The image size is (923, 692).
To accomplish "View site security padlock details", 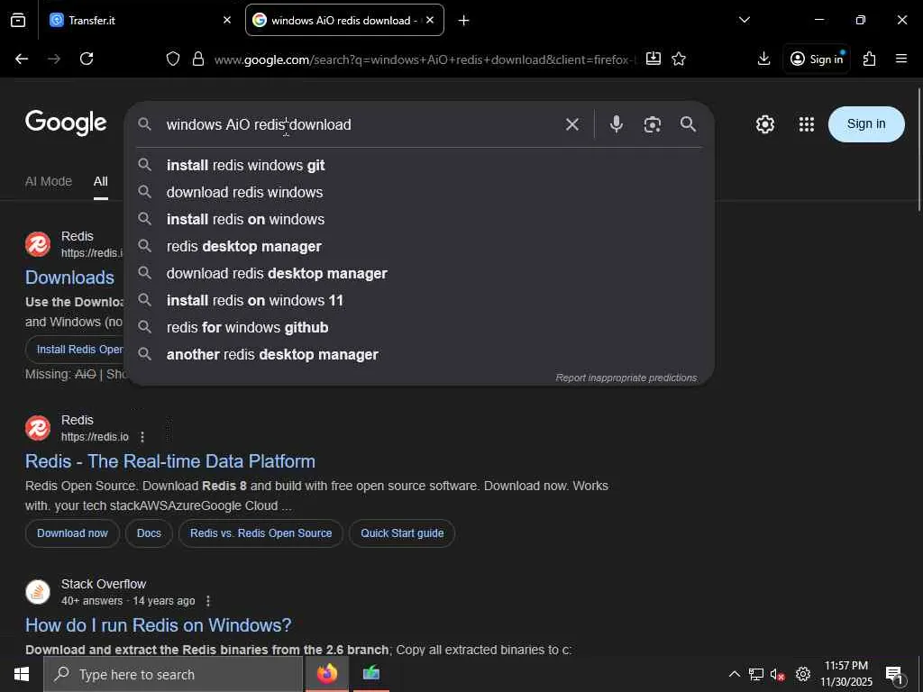I will click(198, 59).
